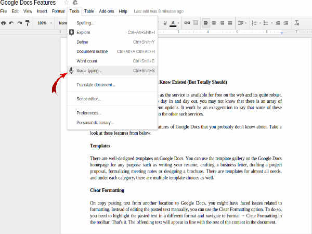The image size is (312, 234).
Task: Click the increase indent icon
Action: click(x=285, y=23)
